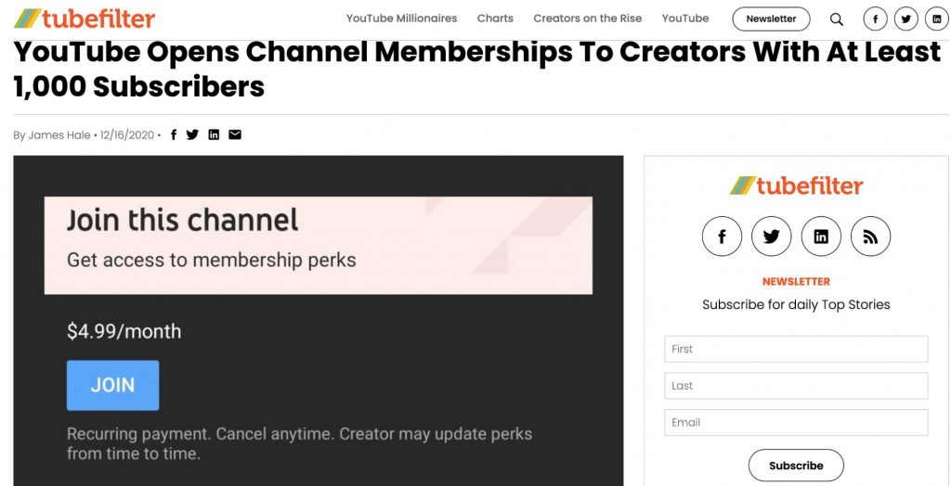Focus the Email input field
This screenshot has height=486, width=951.
click(x=796, y=422)
